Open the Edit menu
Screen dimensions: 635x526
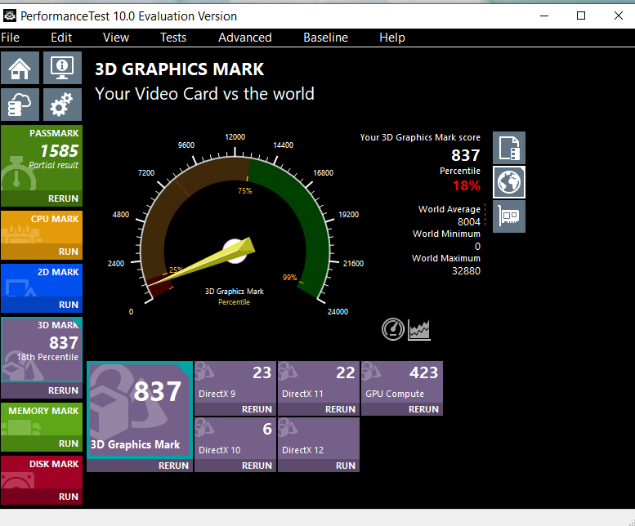[x=61, y=38]
